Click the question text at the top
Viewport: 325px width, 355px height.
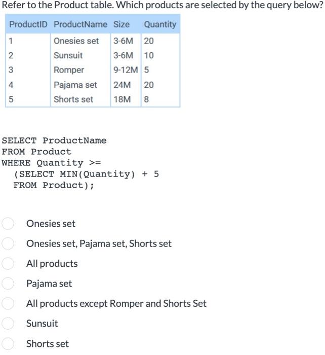click(x=162, y=6)
